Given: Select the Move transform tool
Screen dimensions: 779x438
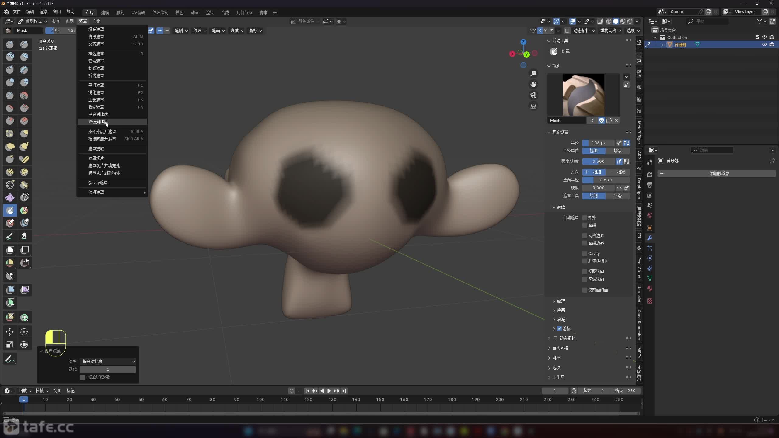Looking at the screenshot, I should [x=10, y=332].
